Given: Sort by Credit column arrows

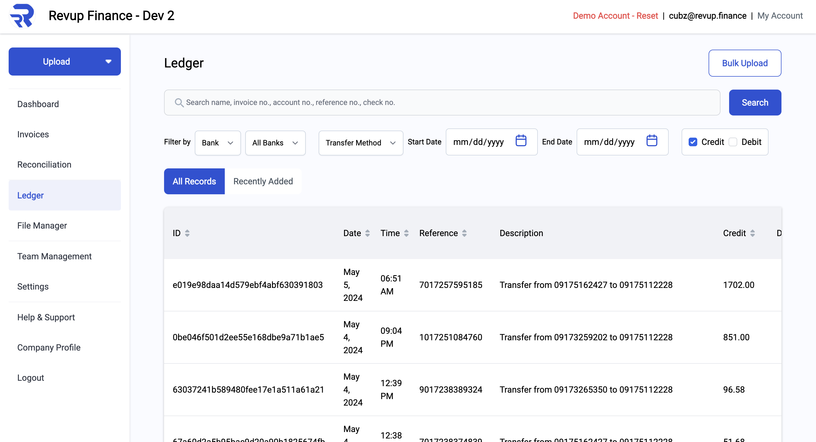Looking at the screenshot, I should click(x=752, y=233).
